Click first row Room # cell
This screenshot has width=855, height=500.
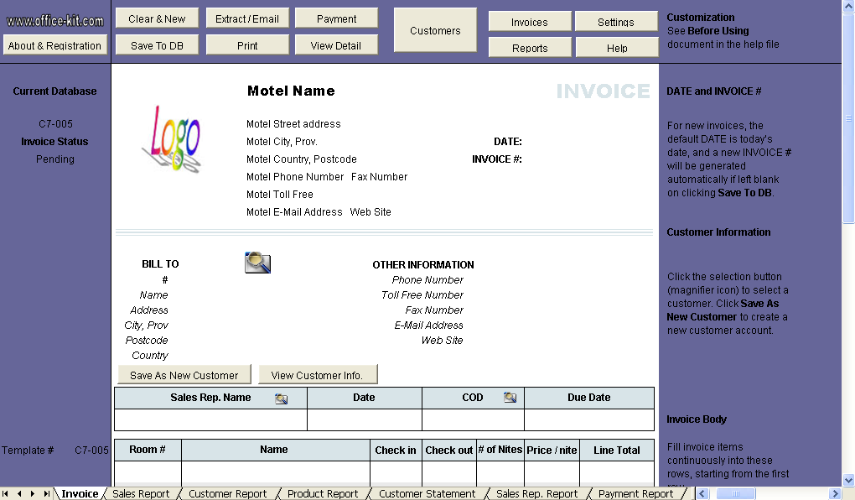point(148,473)
